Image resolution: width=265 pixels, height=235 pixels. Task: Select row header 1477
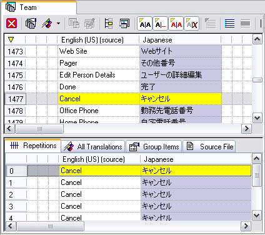point(15,99)
